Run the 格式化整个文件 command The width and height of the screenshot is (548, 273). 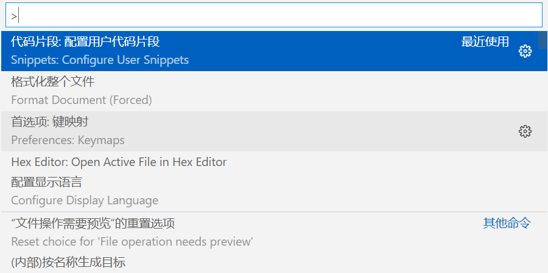coord(53,81)
